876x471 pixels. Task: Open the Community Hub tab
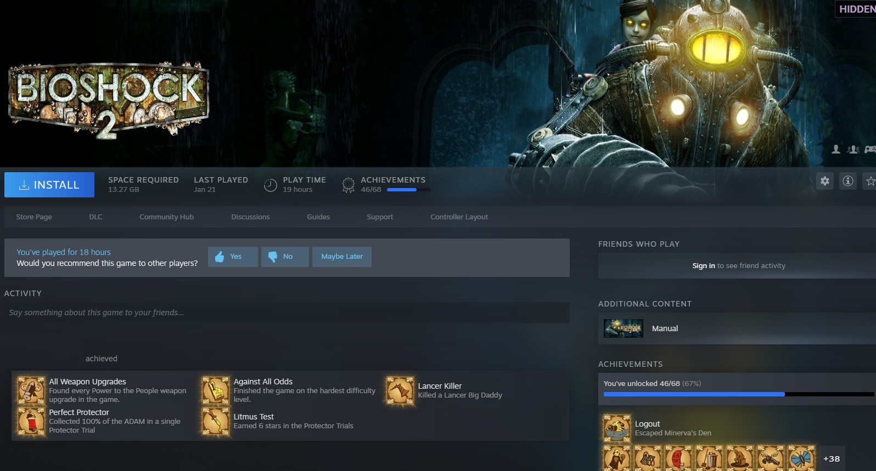(x=166, y=217)
